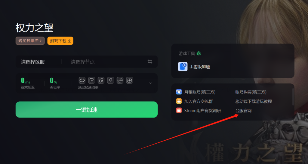Open the 请选择区服 server region selector
This screenshot has width=308, height=164.
point(33,62)
